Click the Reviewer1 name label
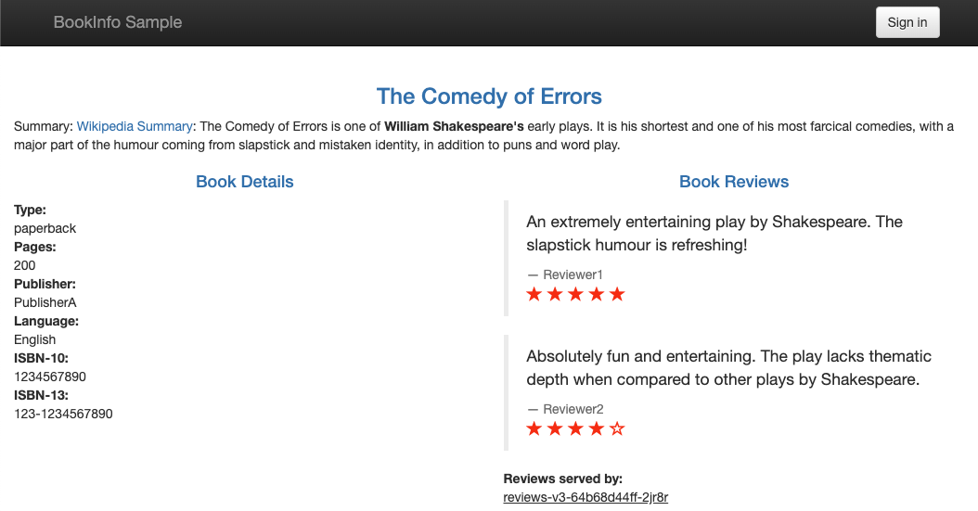Viewport: 978px width, 511px height. point(573,275)
